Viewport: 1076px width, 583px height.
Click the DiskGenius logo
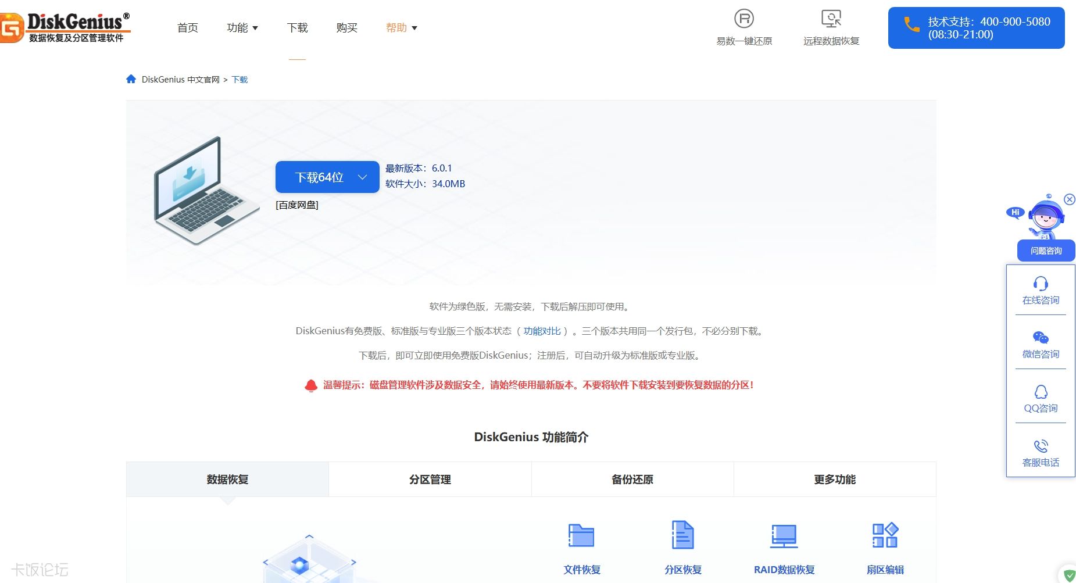point(65,28)
